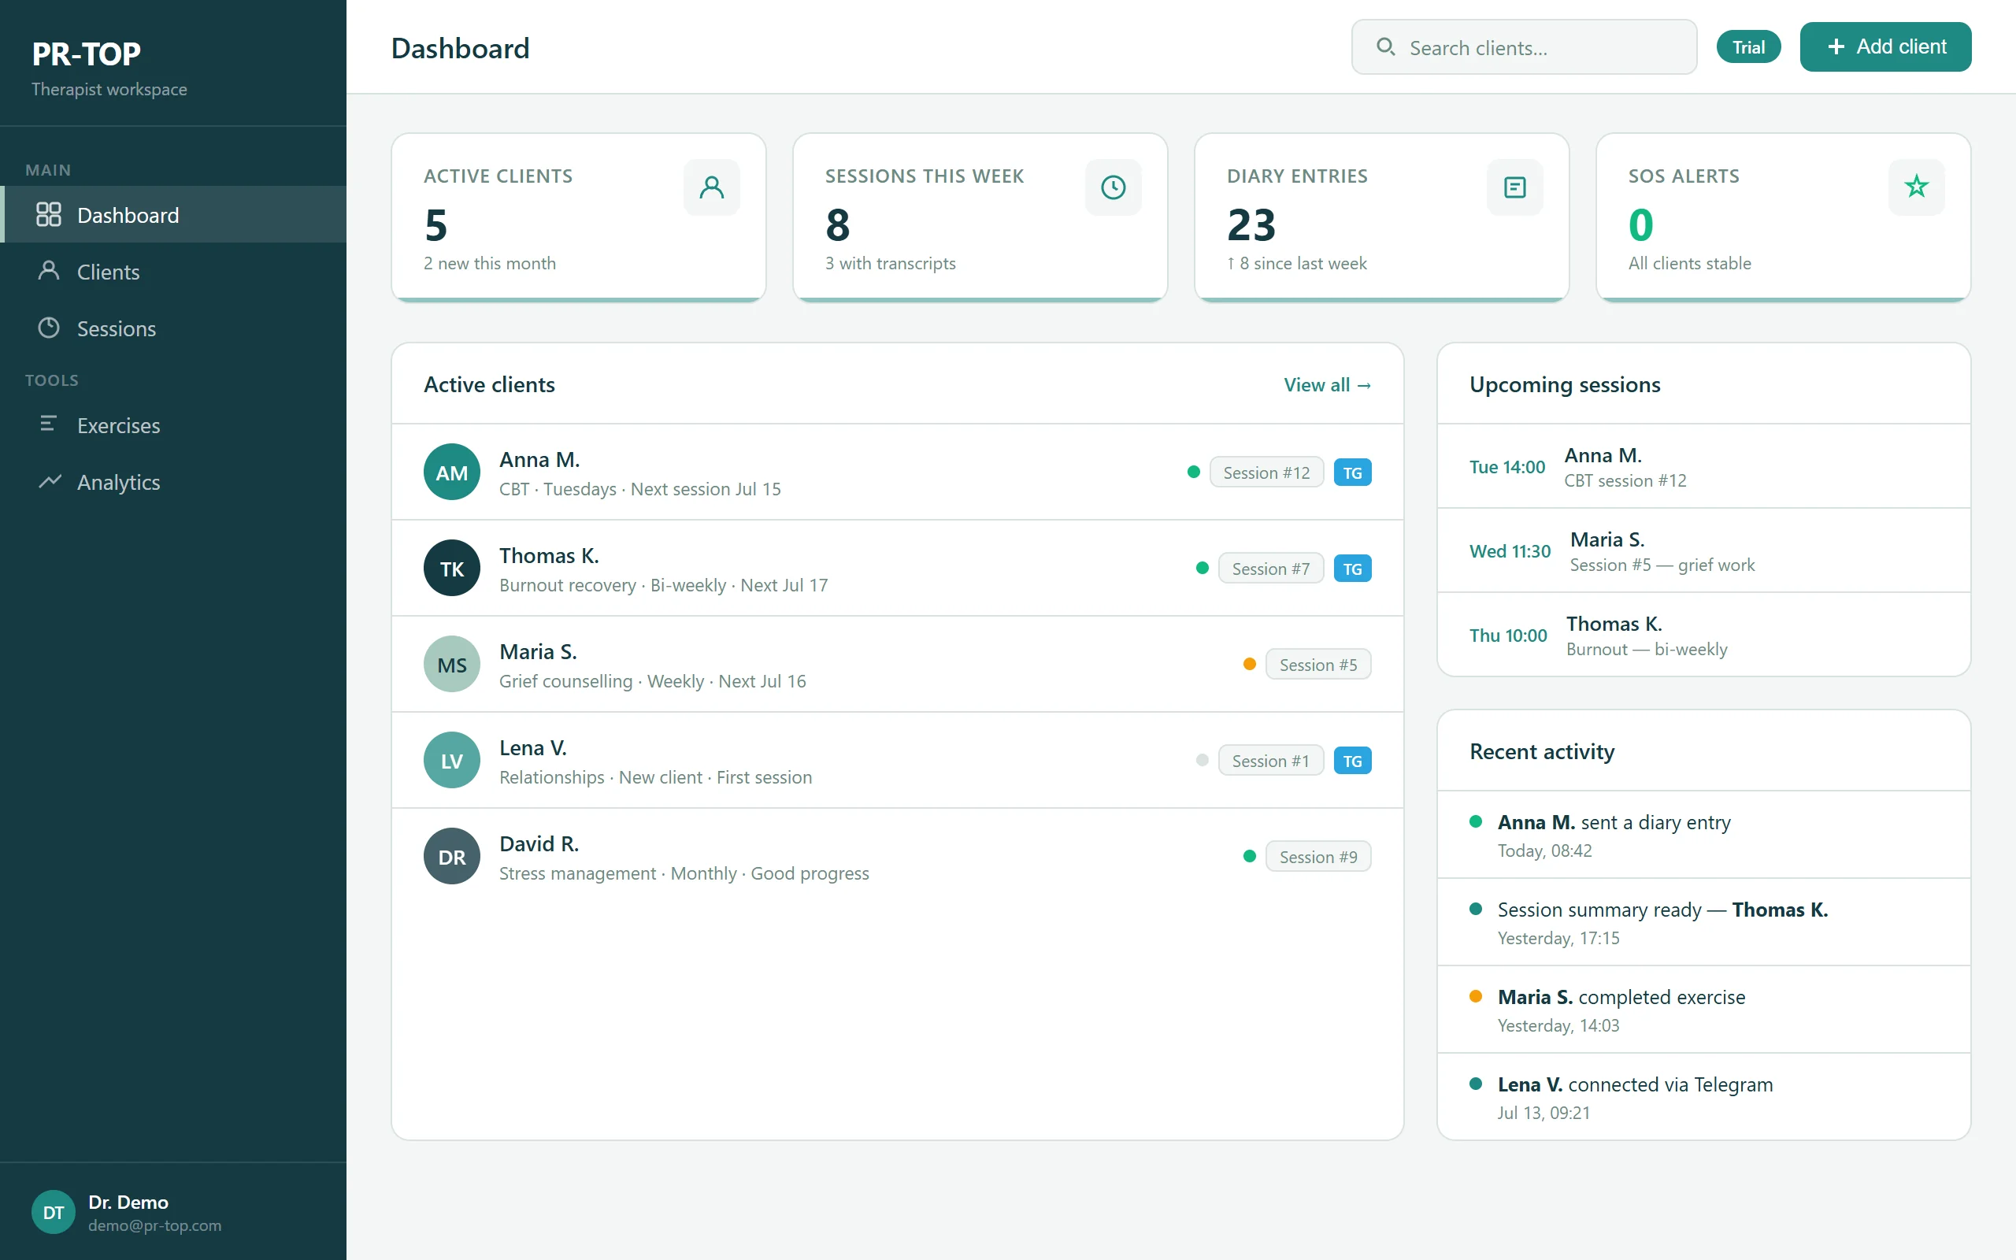Click the grey status dot for Lena V.
Image resolution: width=2016 pixels, height=1260 pixels.
1201,759
